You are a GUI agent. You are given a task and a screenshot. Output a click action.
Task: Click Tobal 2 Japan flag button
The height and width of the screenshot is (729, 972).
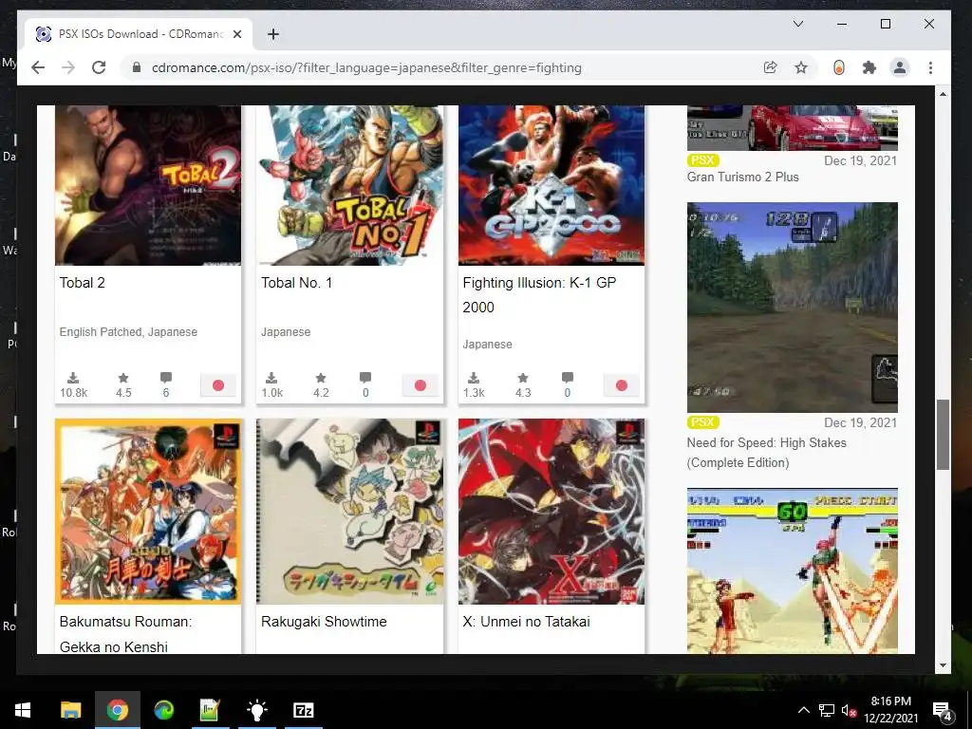[218, 385]
